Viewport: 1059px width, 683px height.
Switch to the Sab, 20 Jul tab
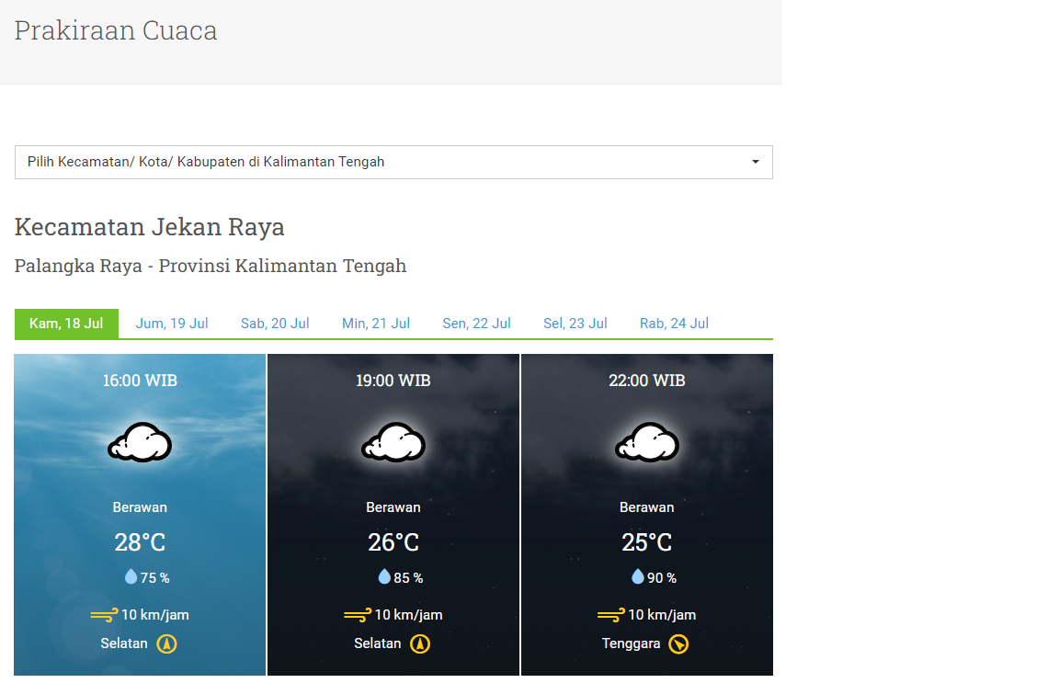pyautogui.click(x=275, y=324)
